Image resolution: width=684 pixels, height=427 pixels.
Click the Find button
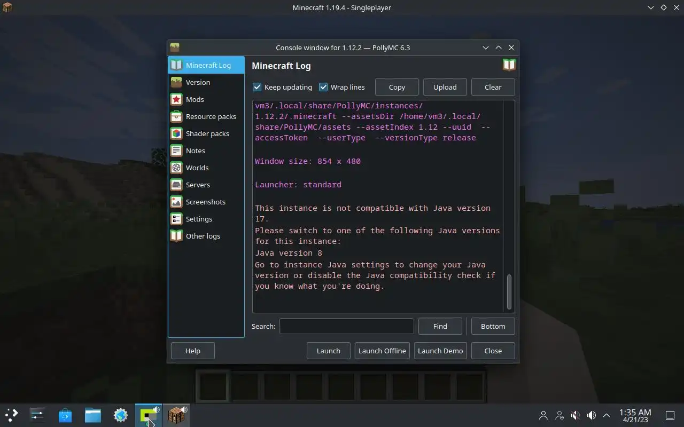click(x=440, y=326)
